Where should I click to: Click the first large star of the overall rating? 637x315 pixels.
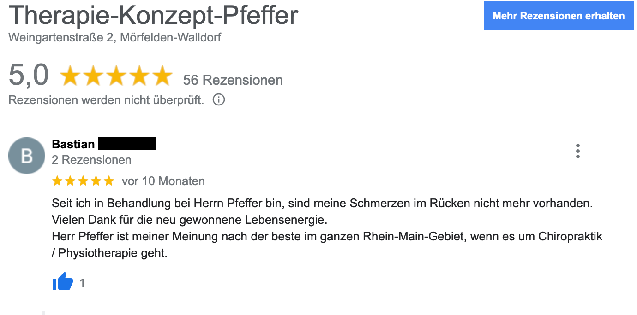point(70,76)
